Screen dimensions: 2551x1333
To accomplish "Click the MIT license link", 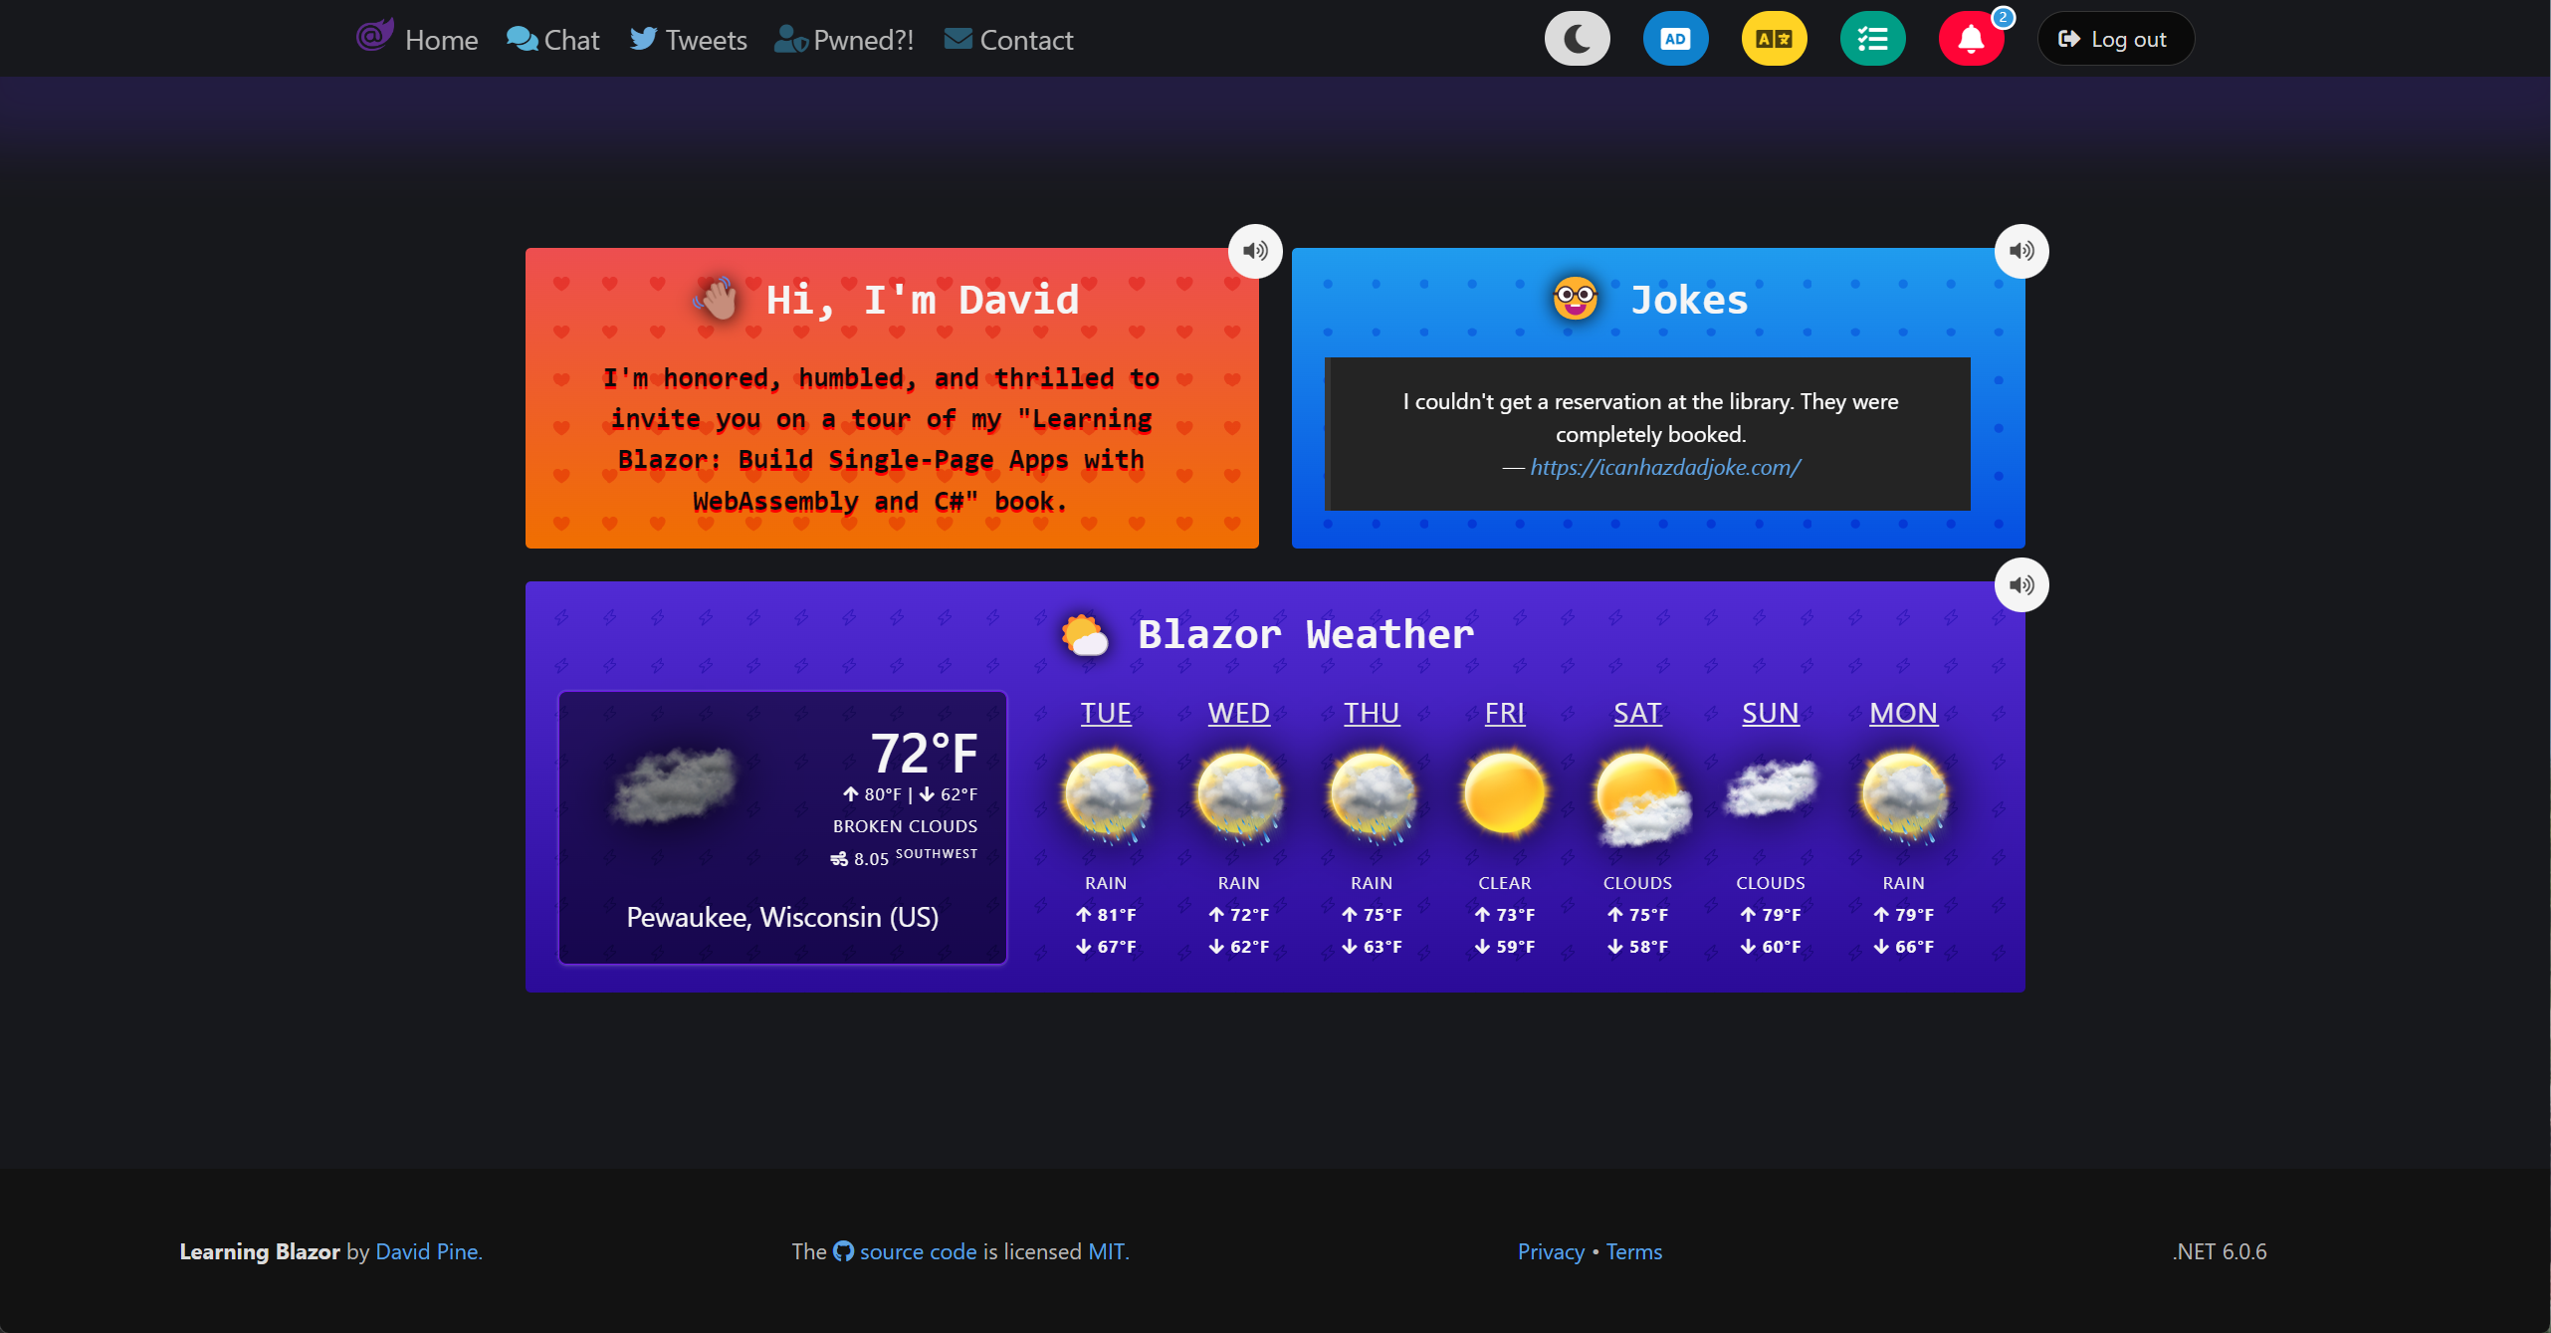I will (x=1107, y=1250).
